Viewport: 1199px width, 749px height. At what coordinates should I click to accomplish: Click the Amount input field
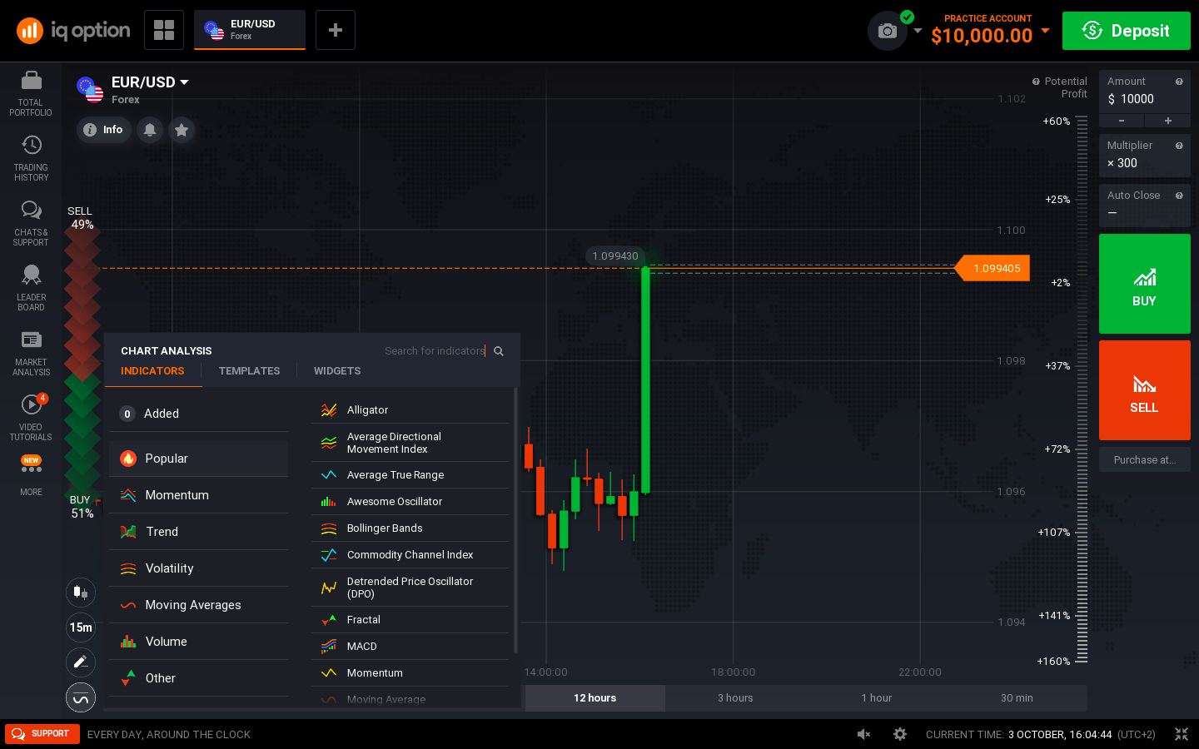1145,99
